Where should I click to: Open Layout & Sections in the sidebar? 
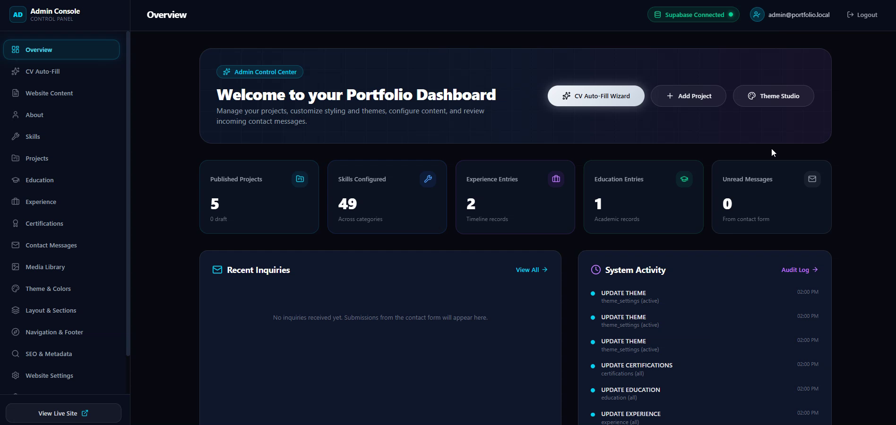coord(61,310)
